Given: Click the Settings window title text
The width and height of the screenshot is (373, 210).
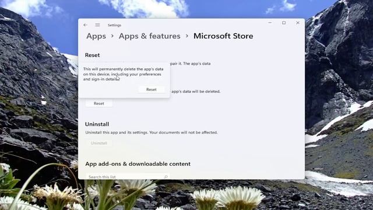Looking at the screenshot, I should 114,25.
